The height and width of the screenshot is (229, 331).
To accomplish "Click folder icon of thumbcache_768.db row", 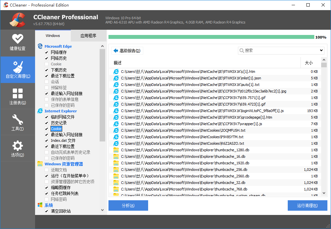I will tap(116, 189).
